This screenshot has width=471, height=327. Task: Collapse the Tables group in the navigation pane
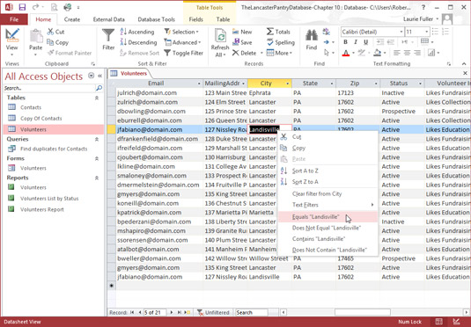click(97, 98)
